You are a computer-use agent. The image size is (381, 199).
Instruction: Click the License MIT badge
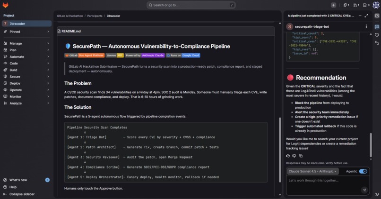(x=115, y=56)
